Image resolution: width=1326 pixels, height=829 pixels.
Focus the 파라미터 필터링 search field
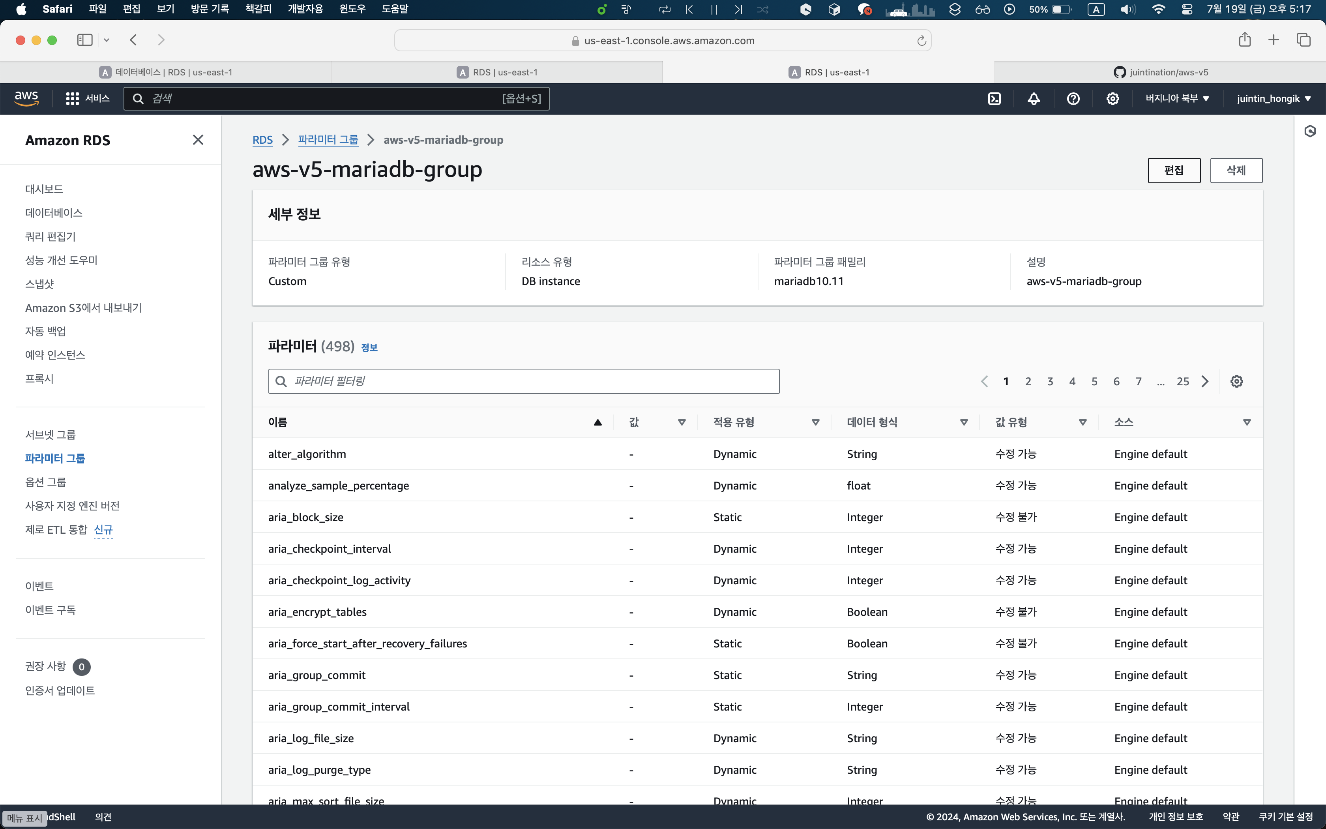(523, 382)
